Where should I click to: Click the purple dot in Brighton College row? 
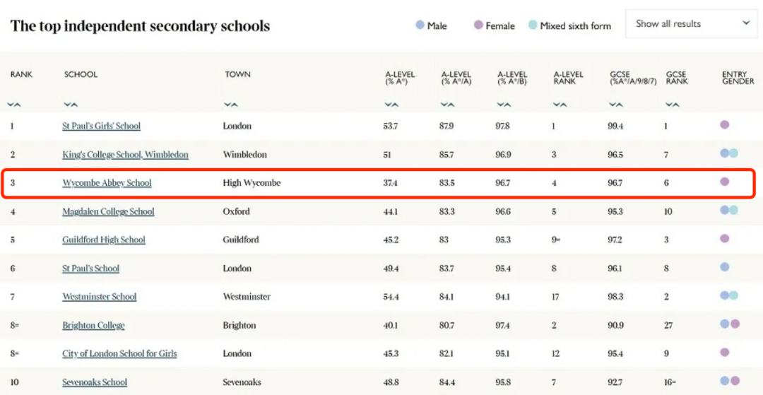[735, 324]
